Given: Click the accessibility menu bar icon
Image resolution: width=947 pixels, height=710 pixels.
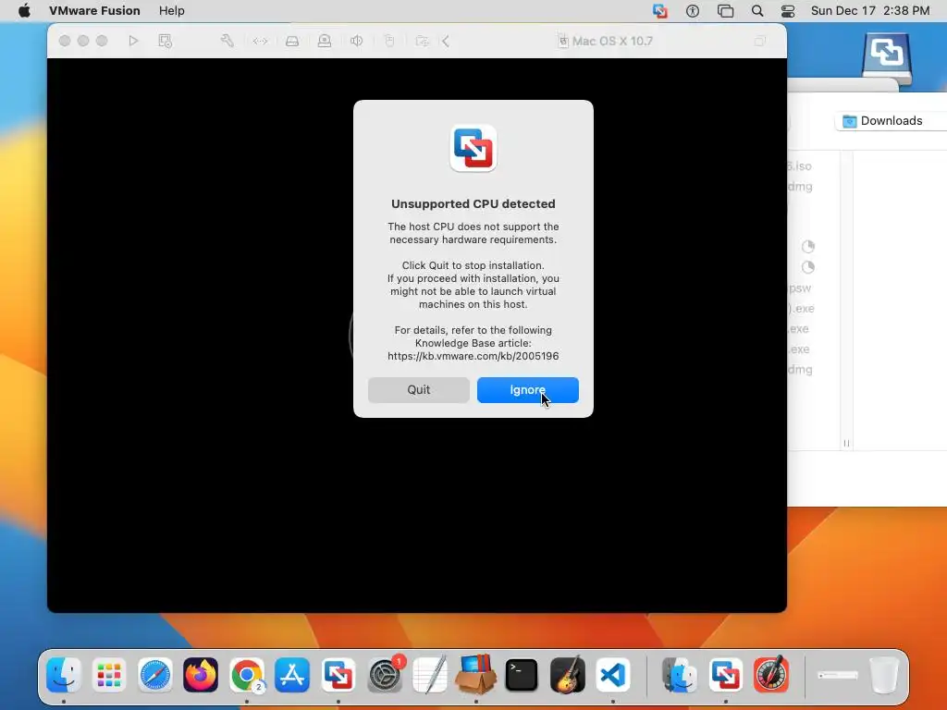Looking at the screenshot, I should coord(693,11).
